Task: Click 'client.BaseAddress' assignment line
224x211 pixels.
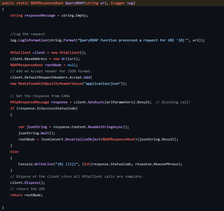Action: [x=45, y=59]
